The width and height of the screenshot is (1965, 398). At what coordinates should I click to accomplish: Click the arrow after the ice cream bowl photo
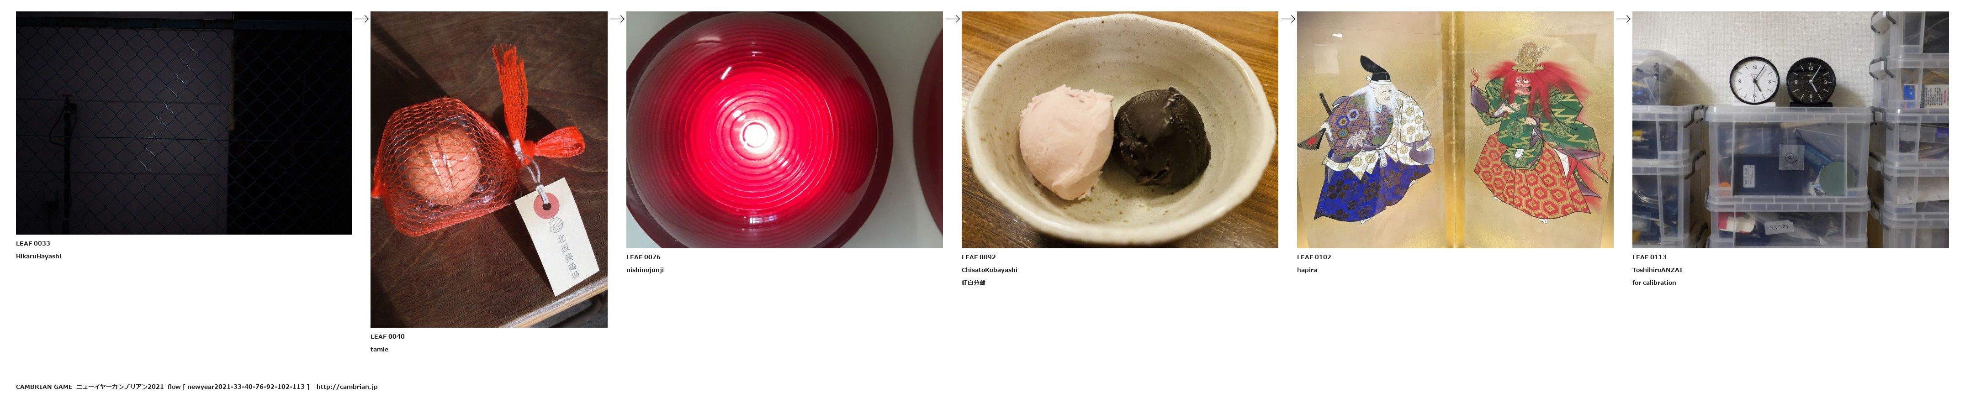click(x=1287, y=19)
